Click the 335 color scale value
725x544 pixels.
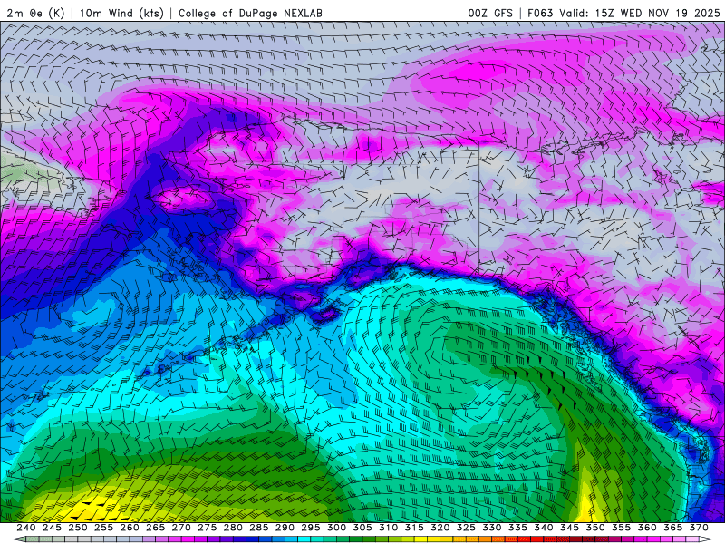pyautogui.click(x=517, y=528)
